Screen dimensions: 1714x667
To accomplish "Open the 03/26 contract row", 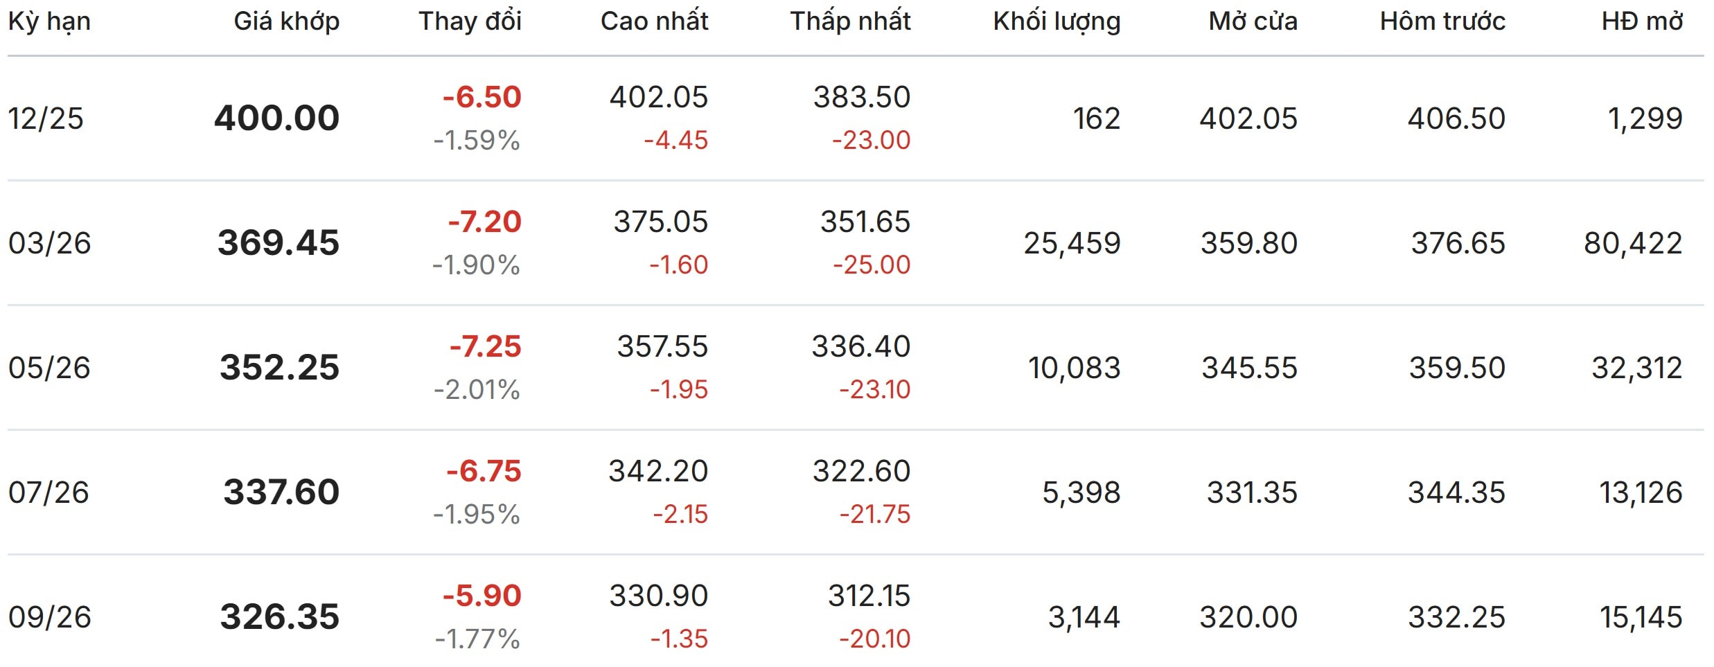I will pyautogui.click(x=49, y=243).
